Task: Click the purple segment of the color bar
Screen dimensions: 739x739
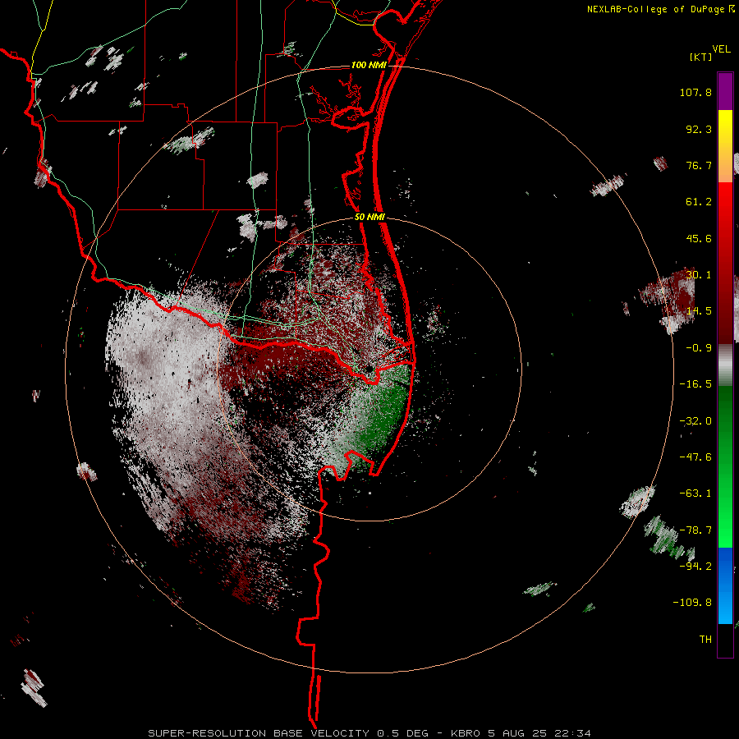Action: pyautogui.click(x=725, y=91)
